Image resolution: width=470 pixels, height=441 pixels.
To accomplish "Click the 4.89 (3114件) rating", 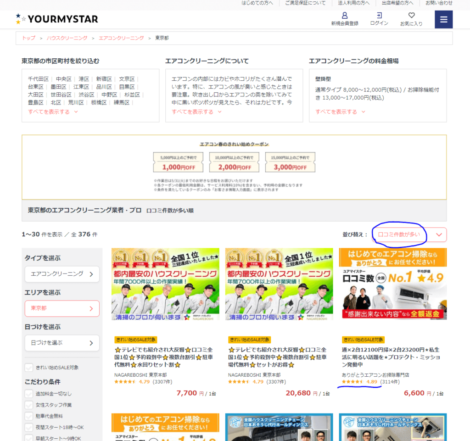I will click(371, 382).
